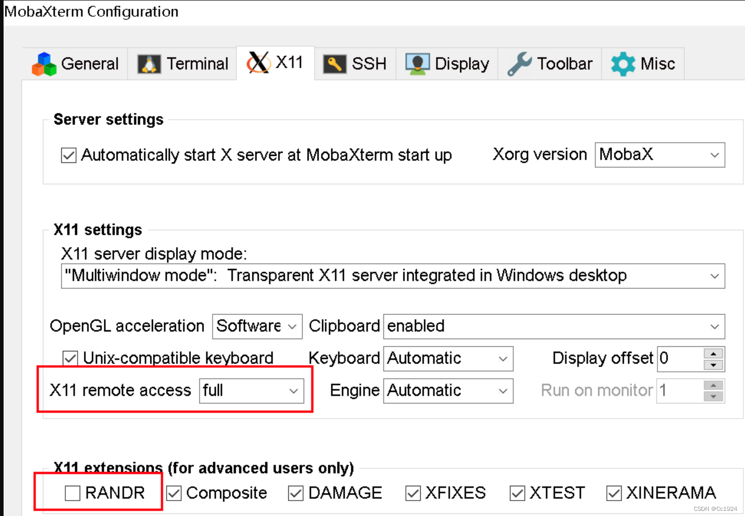Screen dimensions: 745x516
Task: Click 'X11 server display mode:' label
Action: point(154,254)
